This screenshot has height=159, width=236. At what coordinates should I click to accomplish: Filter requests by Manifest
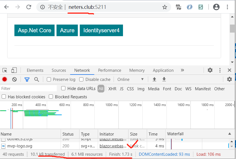pos(203,89)
